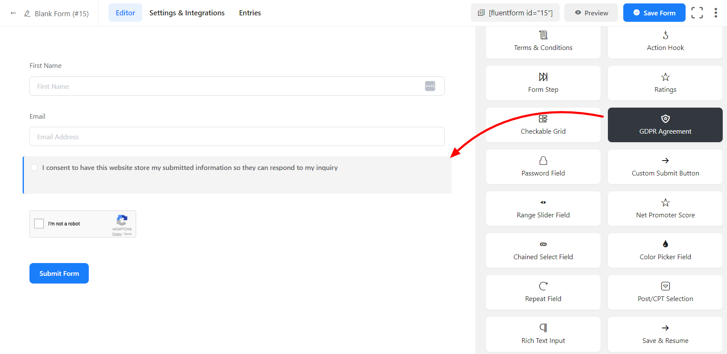Image resolution: width=727 pixels, height=354 pixels.
Task: Click the shortcode icon in First Name field
Action: click(x=430, y=86)
